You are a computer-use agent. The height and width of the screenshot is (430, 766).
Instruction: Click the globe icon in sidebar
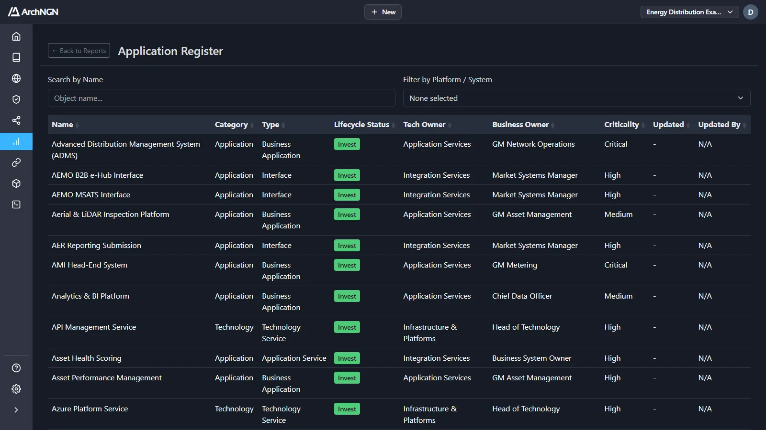point(16,78)
